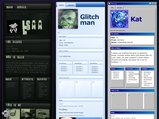Click 'here for the lead part' tagline
The image size is (159, 119).
(117, 31)
